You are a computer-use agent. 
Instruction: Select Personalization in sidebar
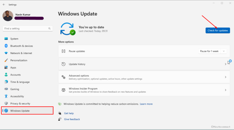pyautogui.click(x=19, y=60)
